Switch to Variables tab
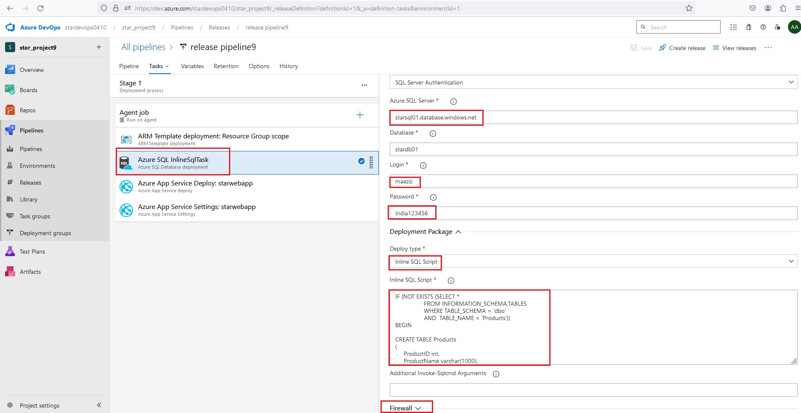 pos(192,66)
